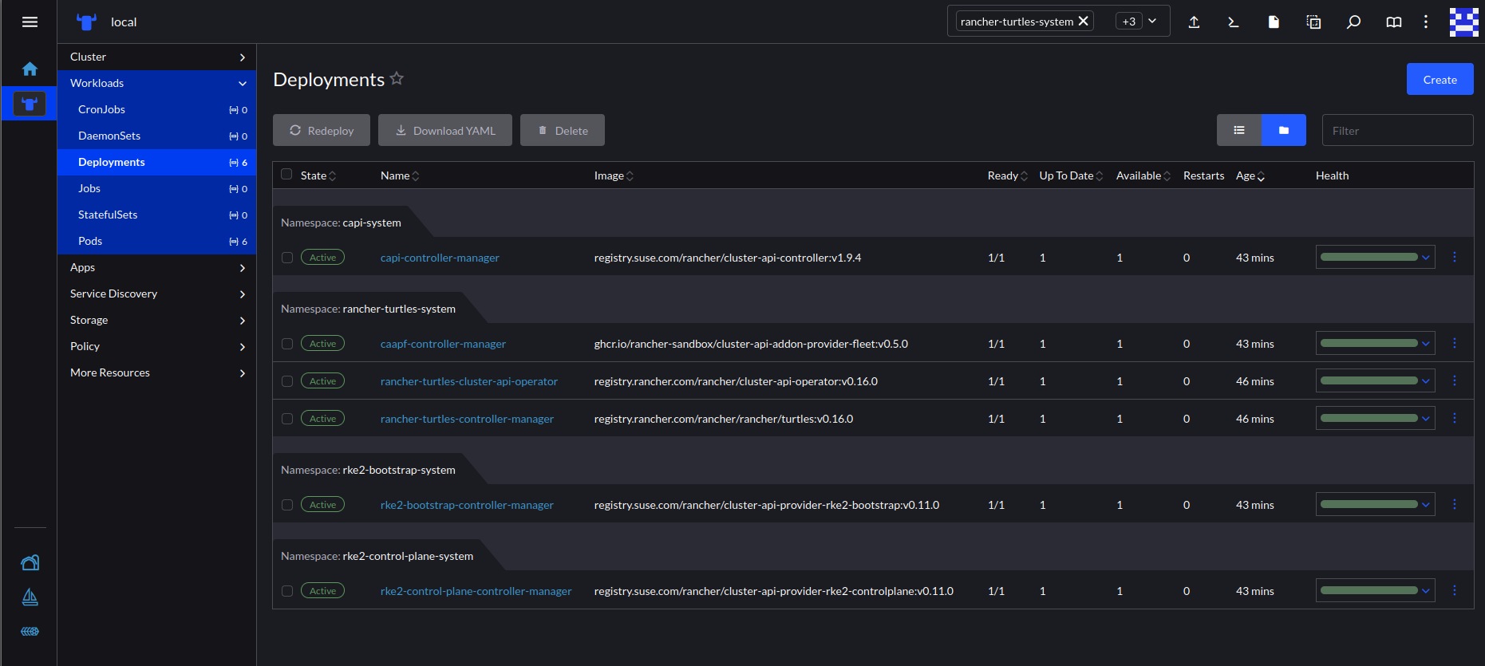This screenshot has width=1485, height=666.
Task: Click the Download KubeConfig file icon
Action: pos(1274,22)
